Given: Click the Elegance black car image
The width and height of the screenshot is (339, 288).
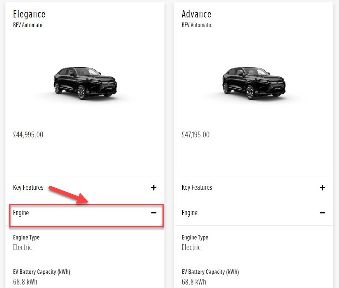Looking at the screenshot, I should click(x=85, y=82).
